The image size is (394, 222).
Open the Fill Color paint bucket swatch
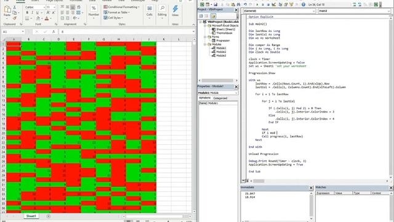pos(38,18)
